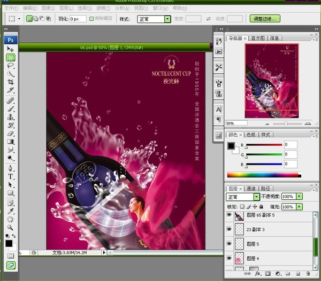The height and width of the screenshot is (281, 321).
Task: Select the Gradient tool
Action: click(x=10, y=142)
